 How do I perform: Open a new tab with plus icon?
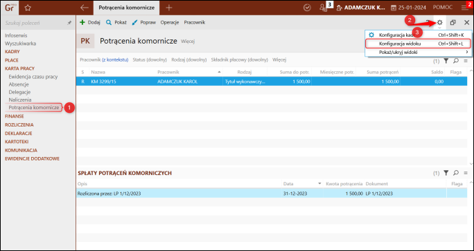pyautogui.click(x=169, y=8)
